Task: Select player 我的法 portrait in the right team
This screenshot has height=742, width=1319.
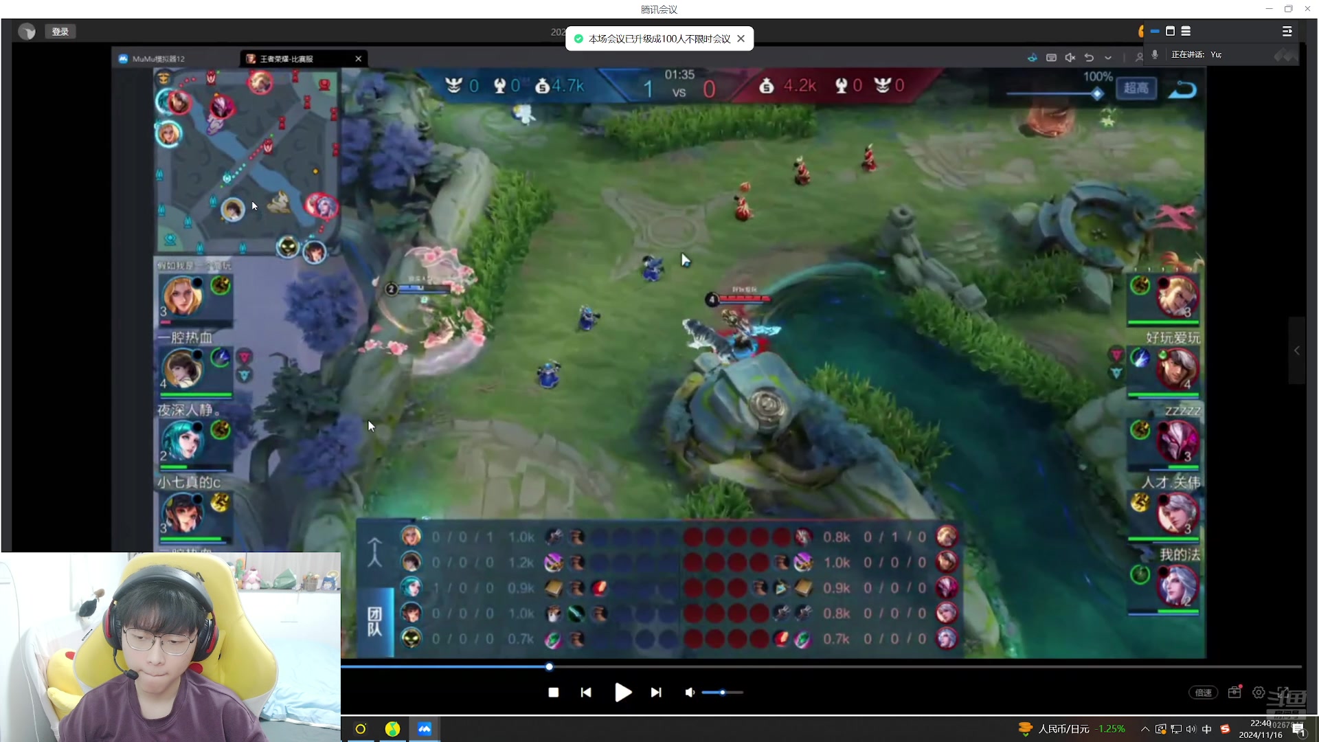Action: (1177, 586)
